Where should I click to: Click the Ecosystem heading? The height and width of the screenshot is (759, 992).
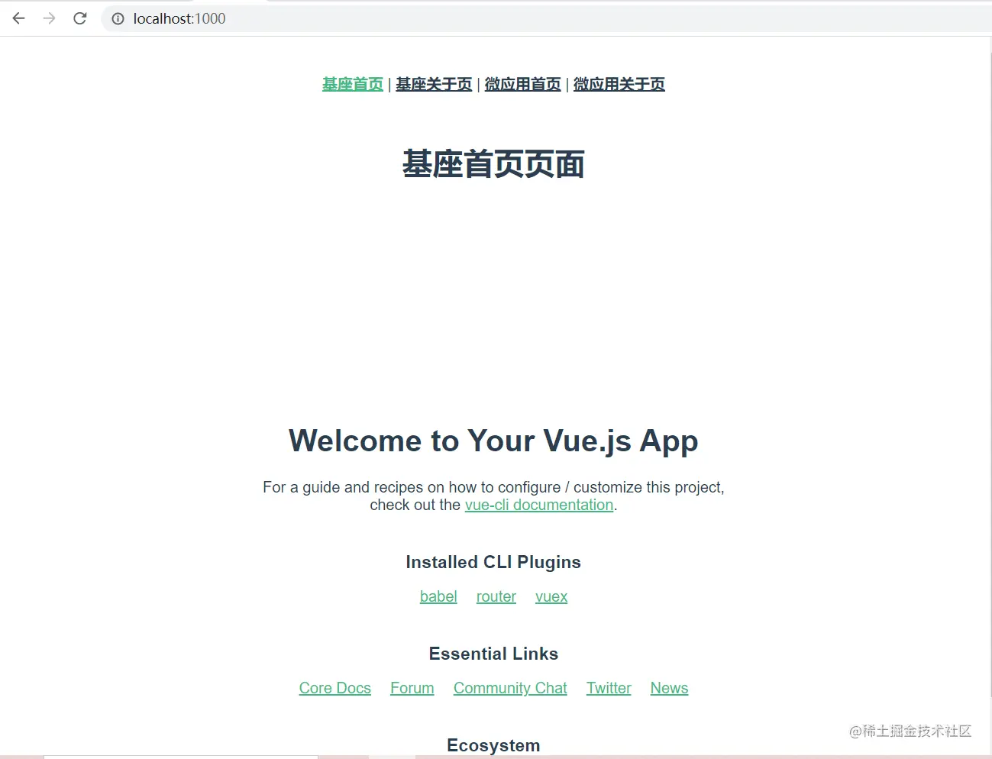click(493, 745)
